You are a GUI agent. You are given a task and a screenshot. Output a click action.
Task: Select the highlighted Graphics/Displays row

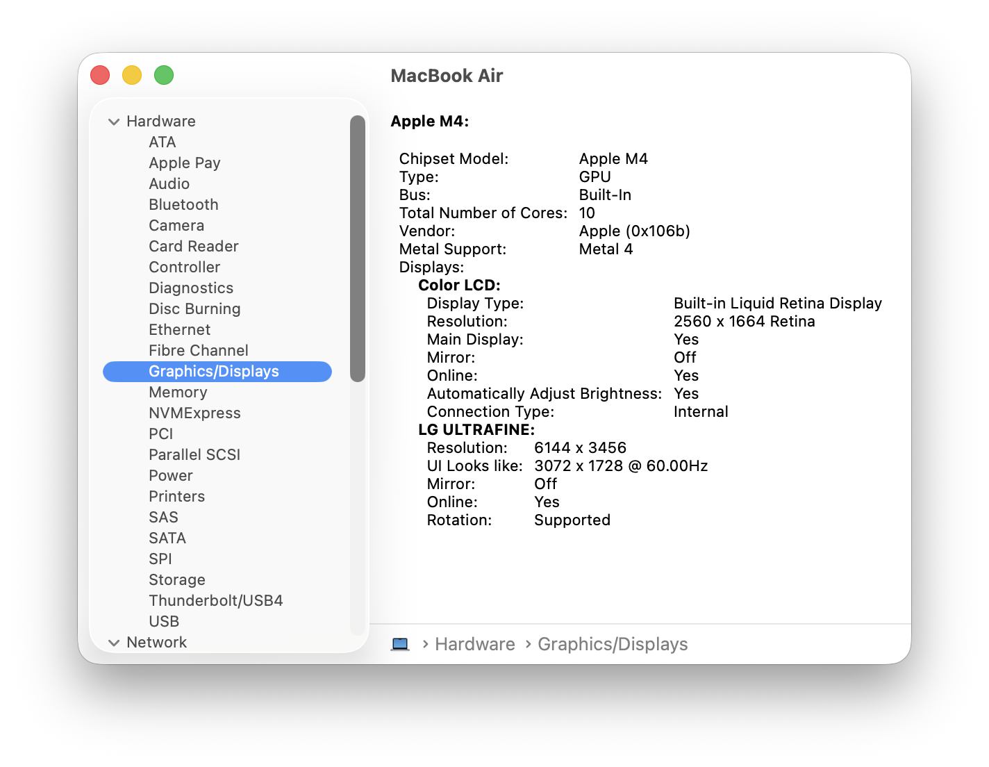click(x=217, y=372)
